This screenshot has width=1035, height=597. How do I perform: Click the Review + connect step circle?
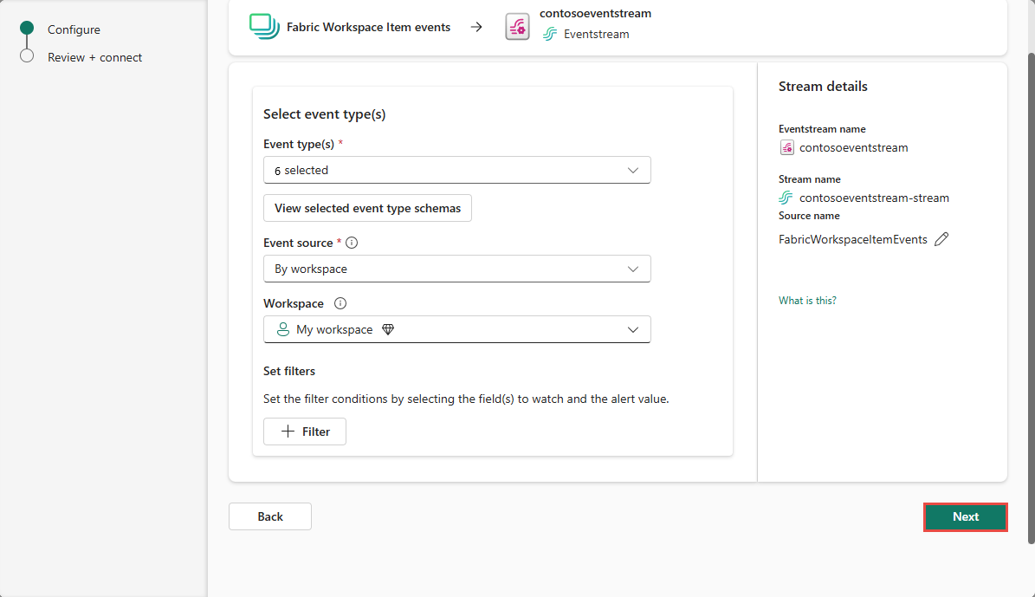pos(27,56)
